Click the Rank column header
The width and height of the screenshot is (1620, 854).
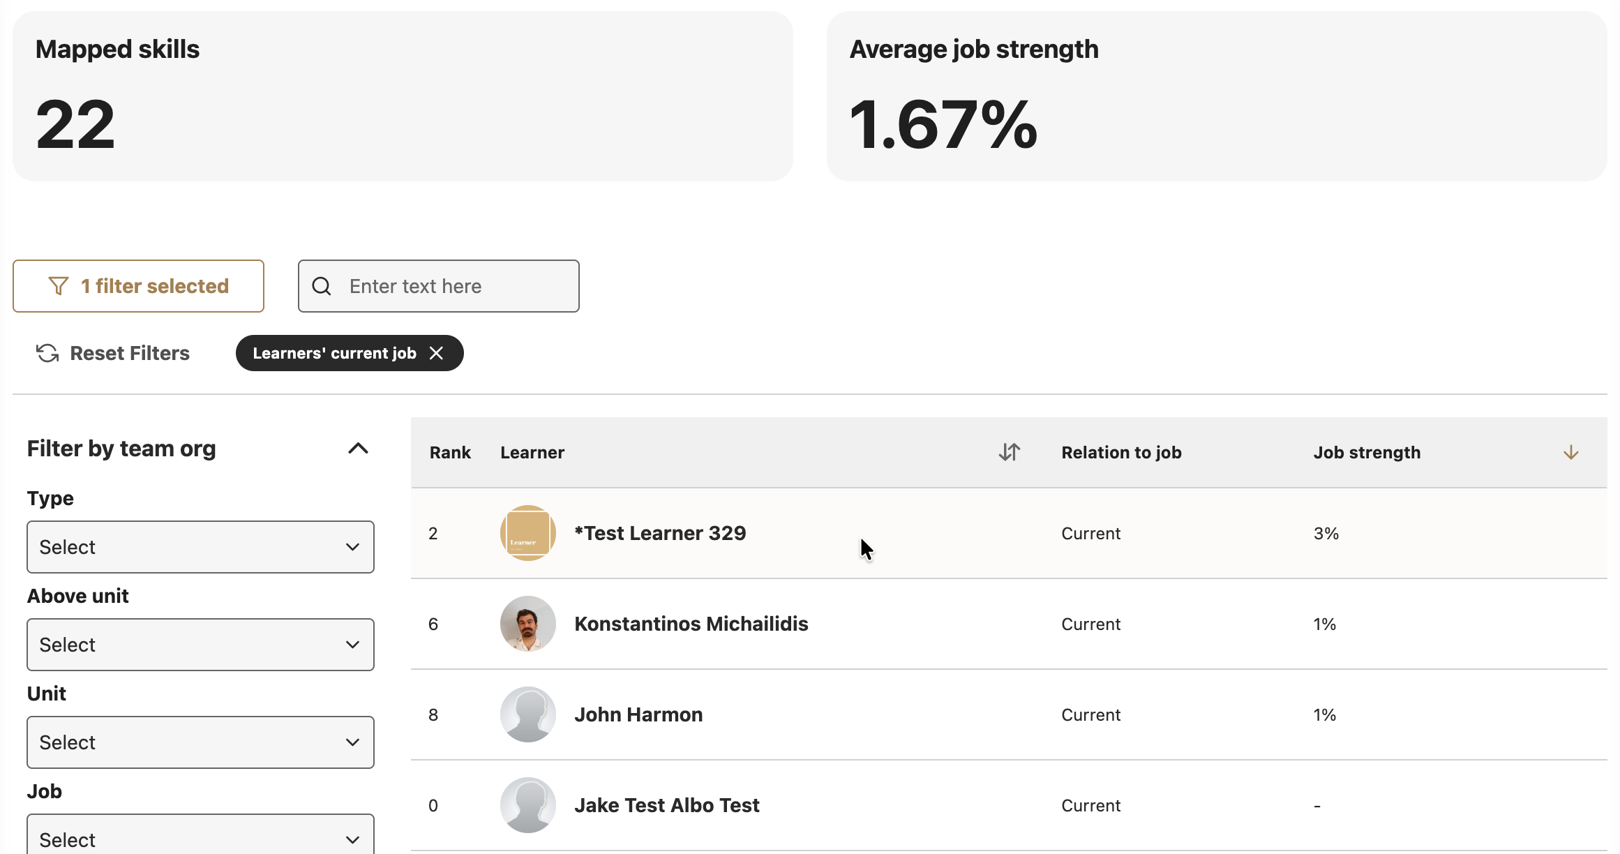pyautogui.click(x=450, y=452)
